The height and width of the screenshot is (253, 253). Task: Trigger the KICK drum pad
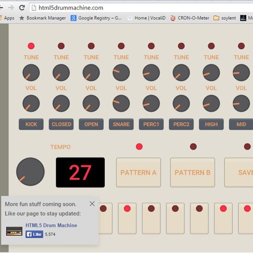(x=31, y=124)
